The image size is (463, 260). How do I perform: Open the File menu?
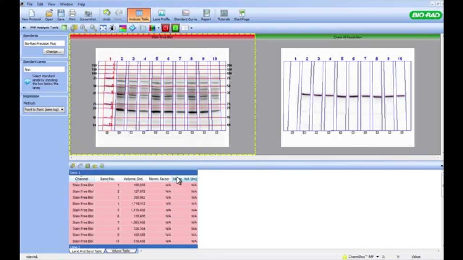tap(30, 4)
